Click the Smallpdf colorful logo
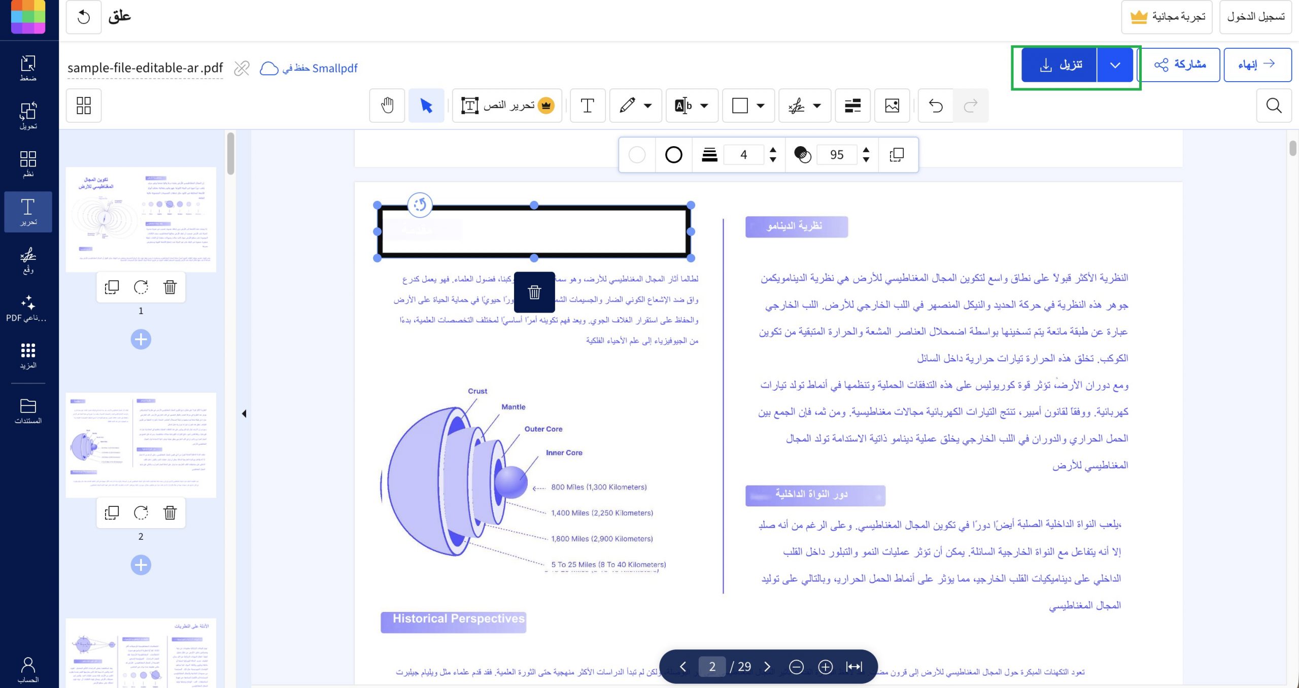The height and width of the screenshot is (688, 1299). point(28,16)
